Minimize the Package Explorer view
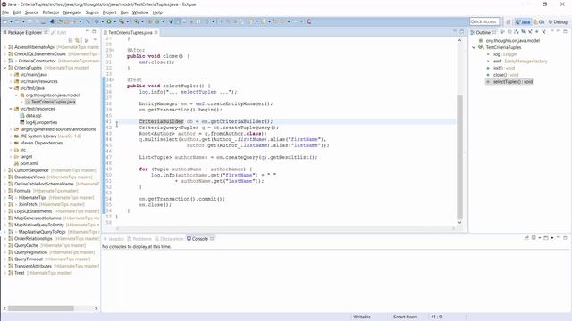Screen dimensions: 572x321 point(88,32)
